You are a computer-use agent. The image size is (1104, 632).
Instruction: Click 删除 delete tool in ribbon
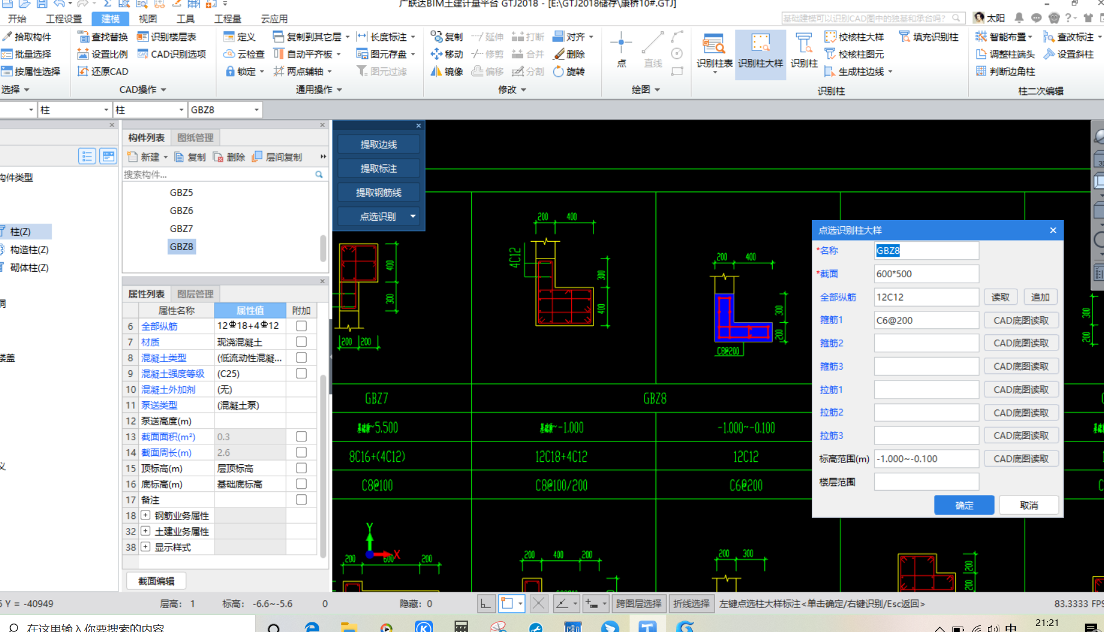pos(569,54)
